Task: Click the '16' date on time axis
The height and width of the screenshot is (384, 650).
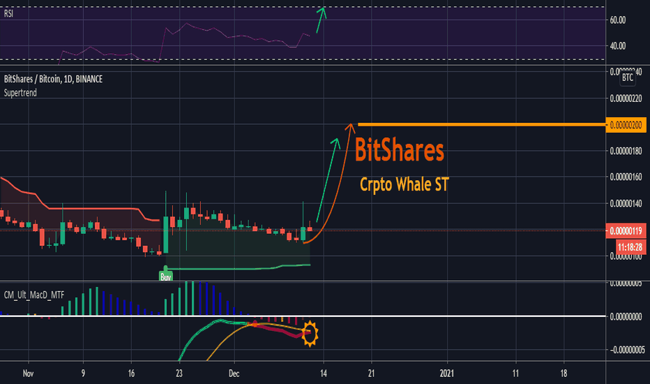Action: 131,374
